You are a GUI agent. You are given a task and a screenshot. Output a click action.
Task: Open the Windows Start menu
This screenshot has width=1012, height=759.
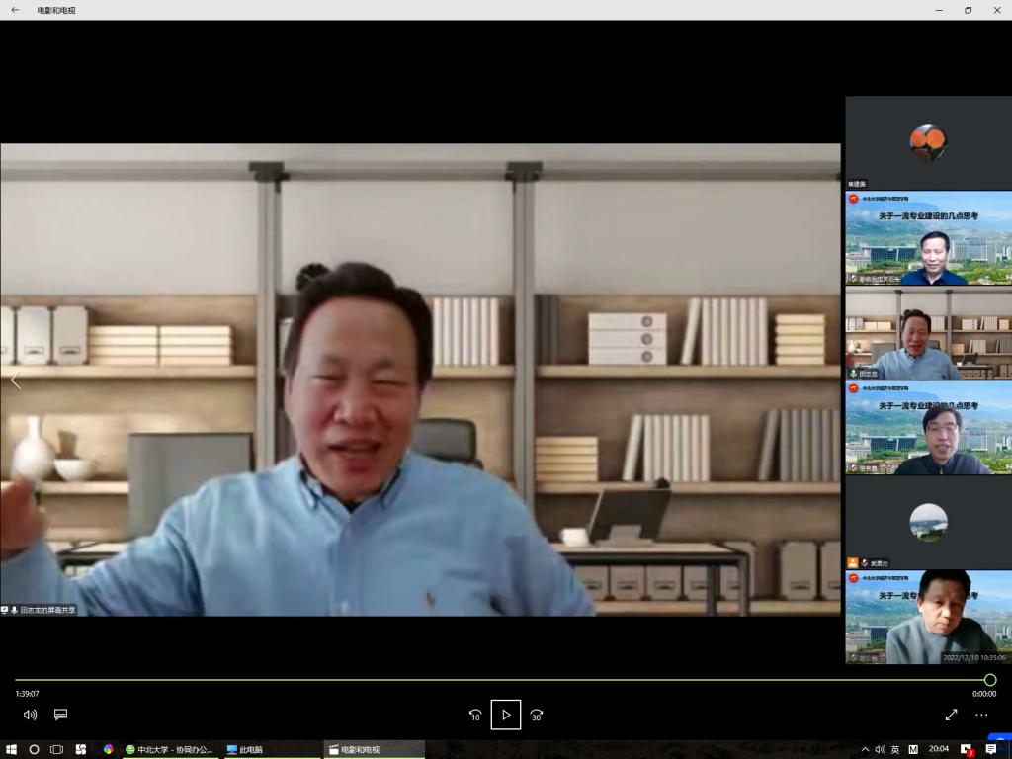click(12, 749)
